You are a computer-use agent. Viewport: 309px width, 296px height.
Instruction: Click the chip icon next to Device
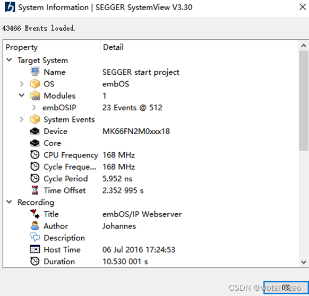(35, 131)
